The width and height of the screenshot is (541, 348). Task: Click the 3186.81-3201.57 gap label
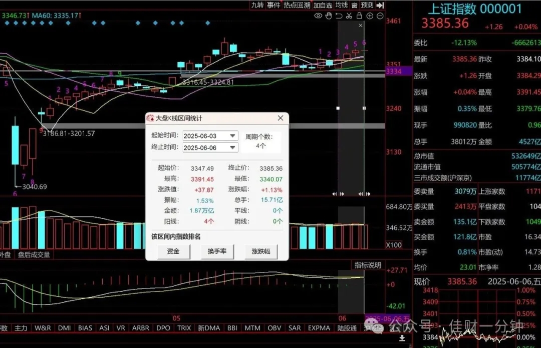coord(69,133)
